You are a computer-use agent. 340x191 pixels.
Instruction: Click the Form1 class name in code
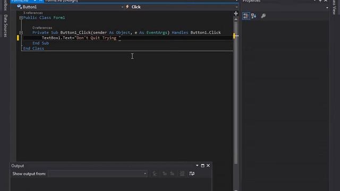[59, 18]
